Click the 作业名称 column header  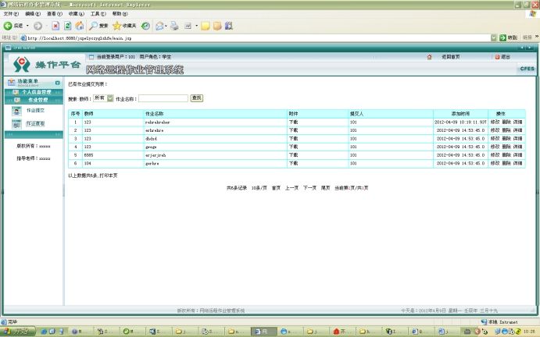216,114
